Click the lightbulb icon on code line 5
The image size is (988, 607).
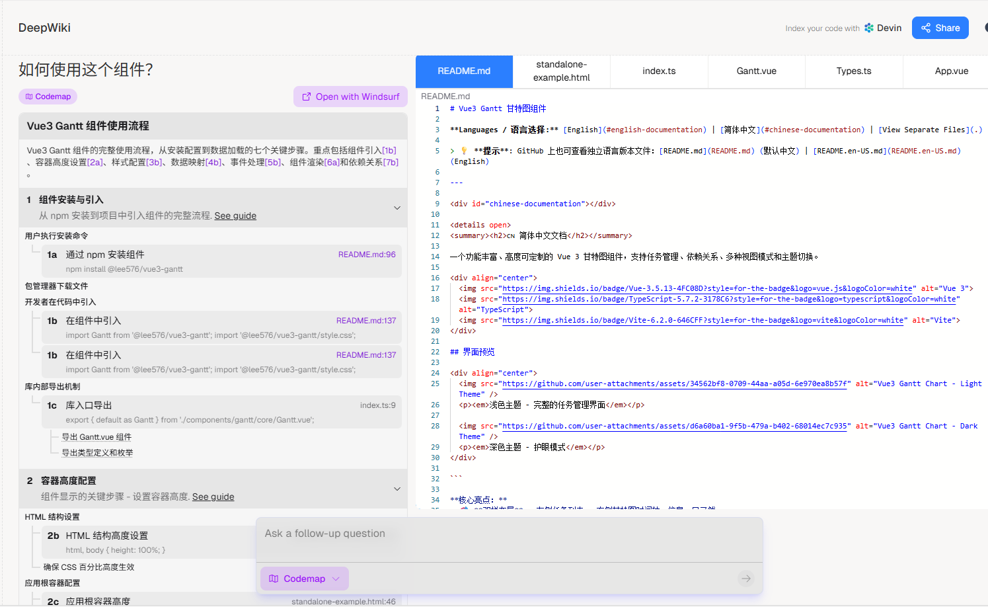[464, 151]
